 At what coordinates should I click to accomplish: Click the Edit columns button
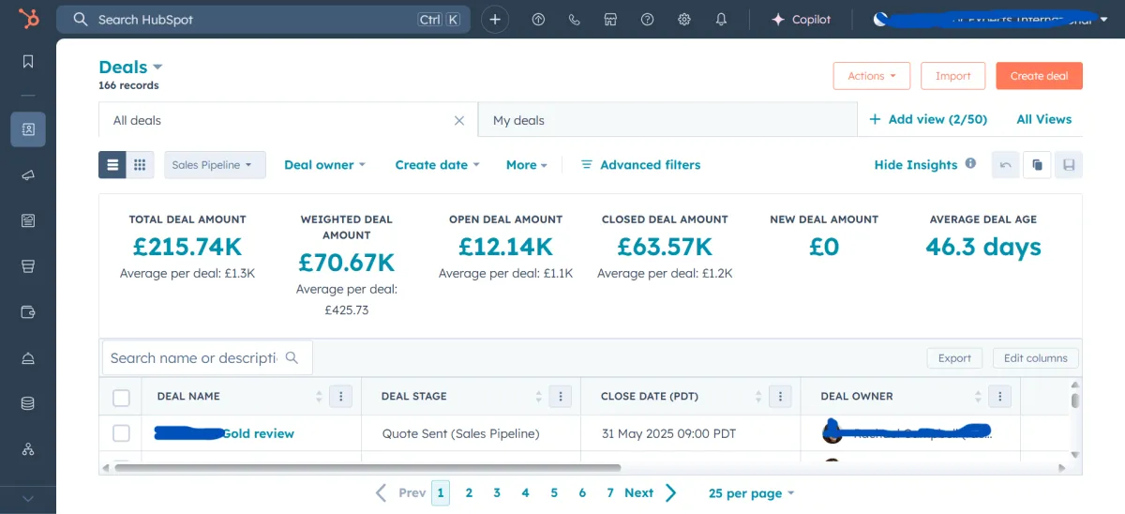[1035, 357]
